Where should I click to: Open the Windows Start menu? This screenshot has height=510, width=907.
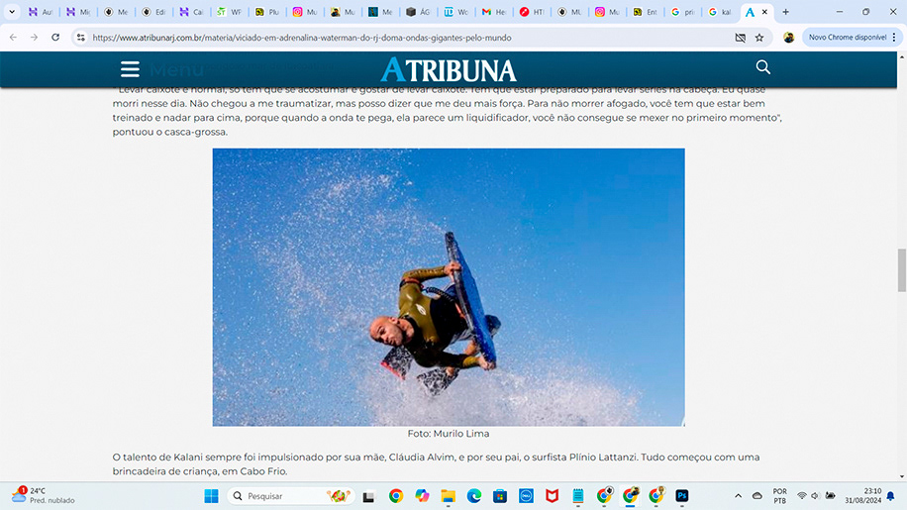(211, 496)
